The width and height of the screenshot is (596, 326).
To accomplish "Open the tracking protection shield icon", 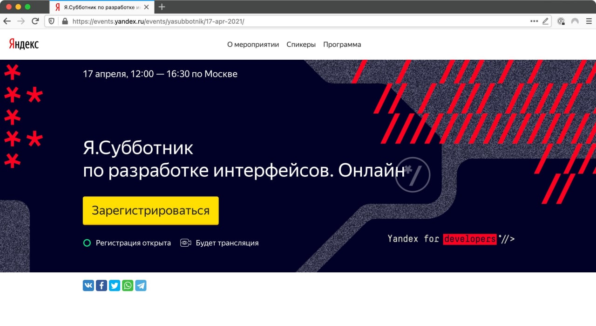I will coord(52,21).
